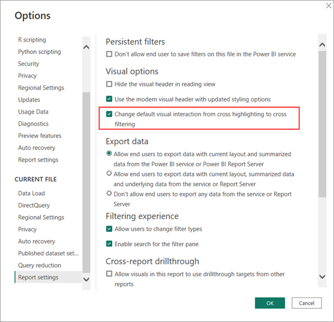
Task: Uncheck Use the modern visual header option
Action: pyautogui.click(x=109, y=99)
